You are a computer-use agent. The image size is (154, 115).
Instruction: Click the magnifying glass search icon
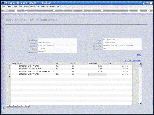[25, 11]
